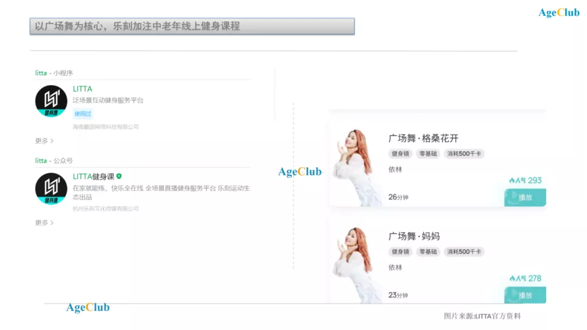Open the green LITTA mini program title
This screenshot has width=587, height=330.
83,89
